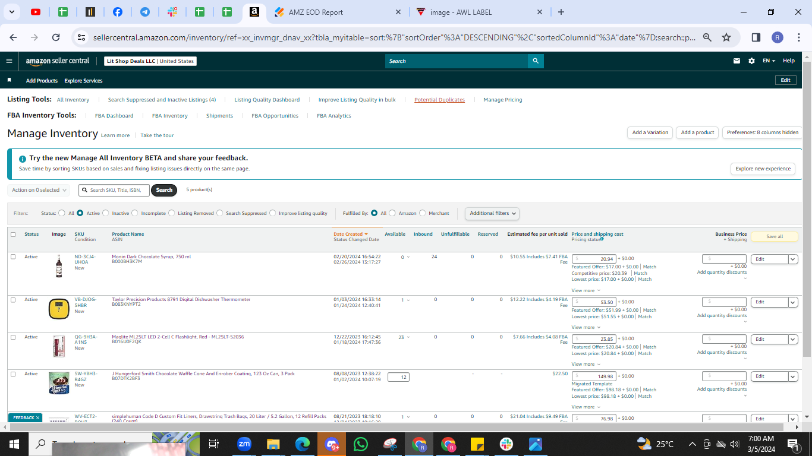The image size is (812, 456).
Task: Check the Taylor Dishwasher Thermometer row
Action: tap(13, 300)
